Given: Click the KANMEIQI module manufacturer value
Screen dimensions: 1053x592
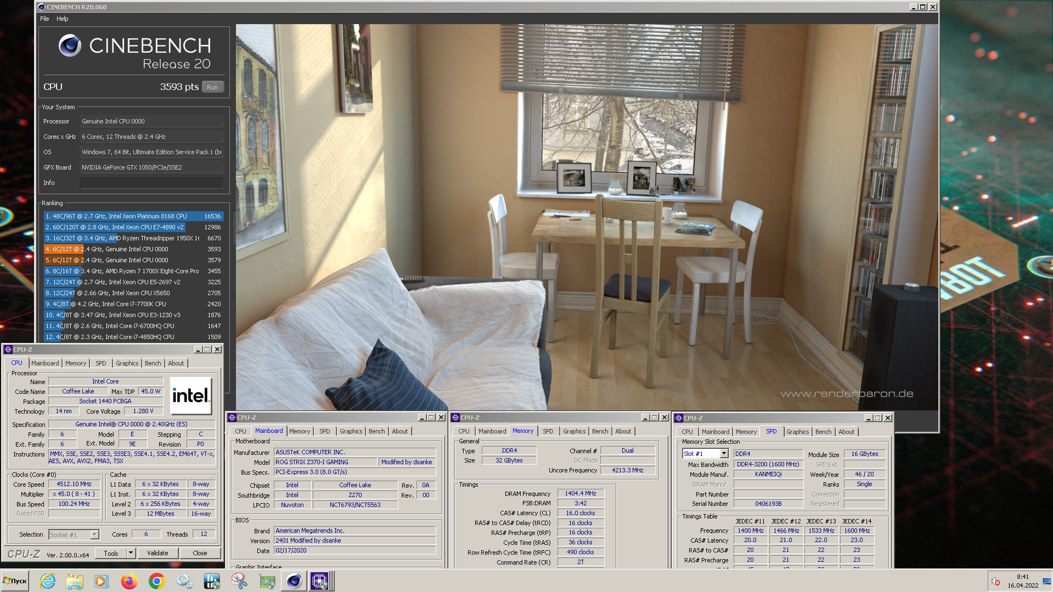Looking at the screenshot, I should [768, 475].
